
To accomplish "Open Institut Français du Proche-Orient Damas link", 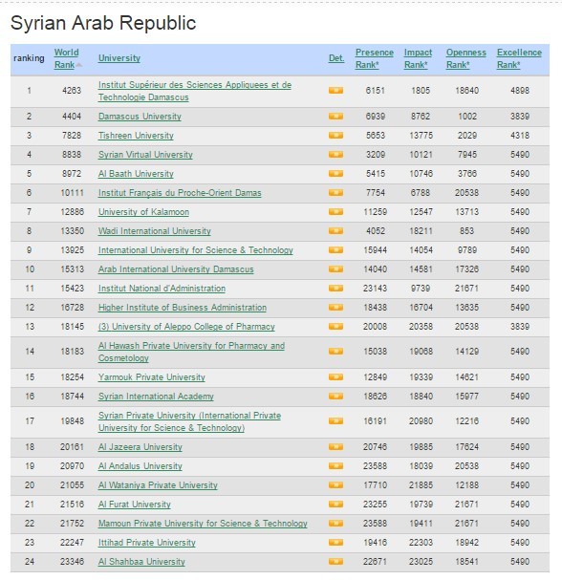I will click(180, 193).
